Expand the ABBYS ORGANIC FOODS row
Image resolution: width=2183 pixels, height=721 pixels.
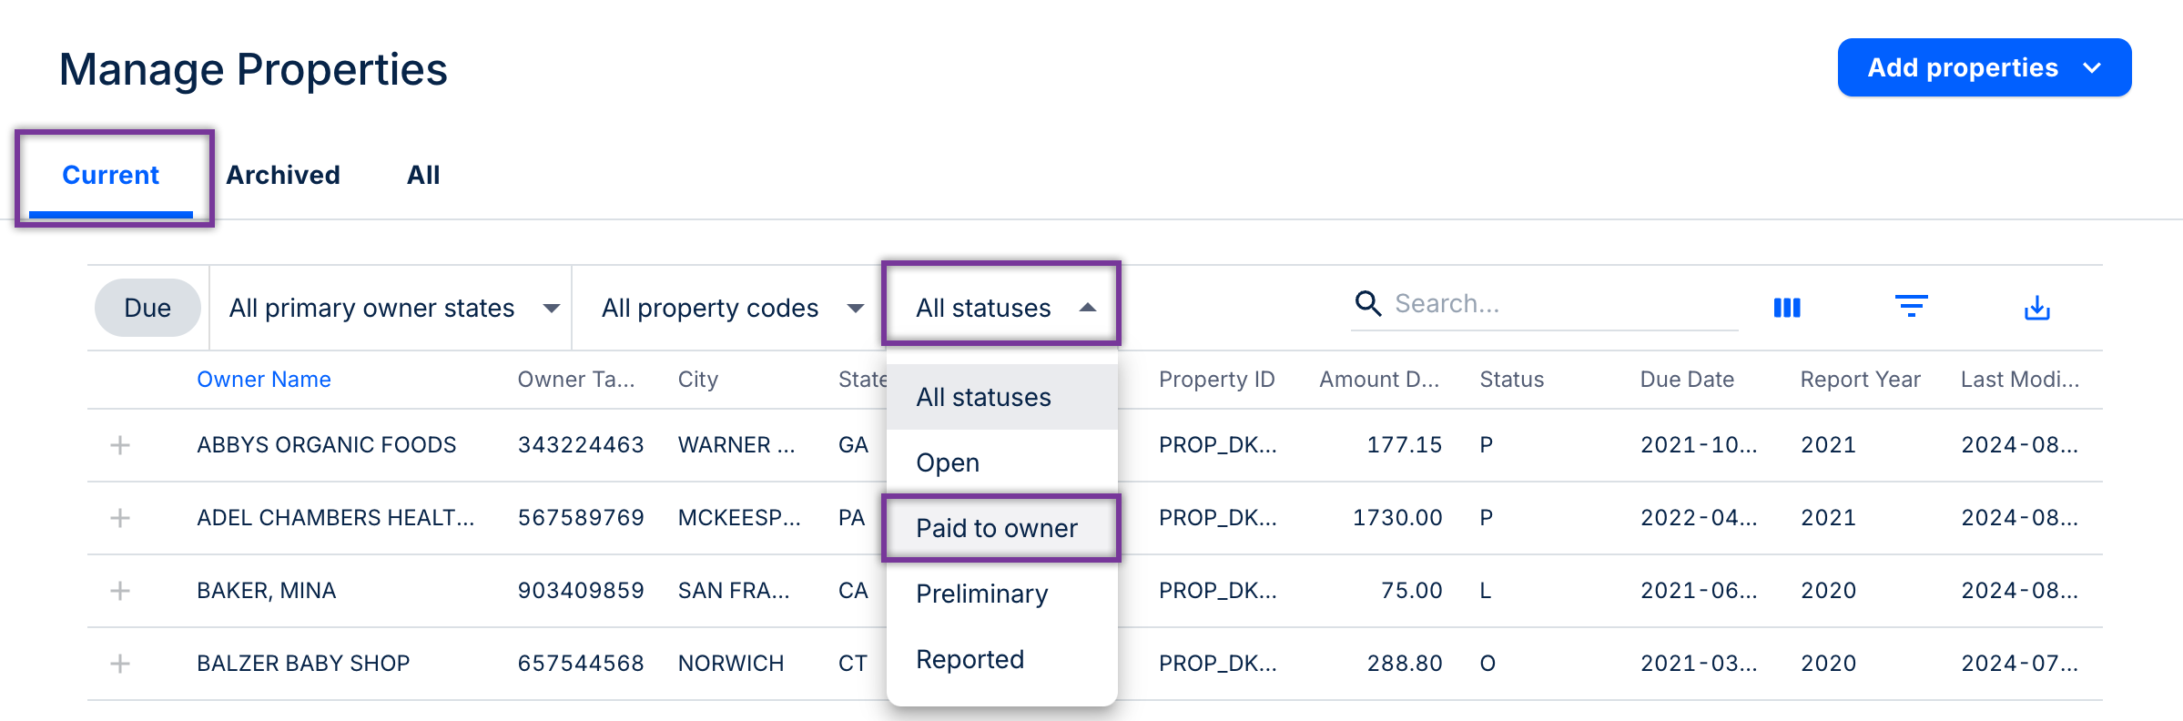(120, 445)
